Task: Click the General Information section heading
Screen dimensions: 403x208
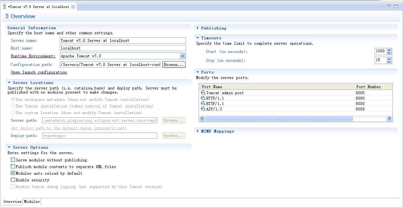Action: (31, 28)
